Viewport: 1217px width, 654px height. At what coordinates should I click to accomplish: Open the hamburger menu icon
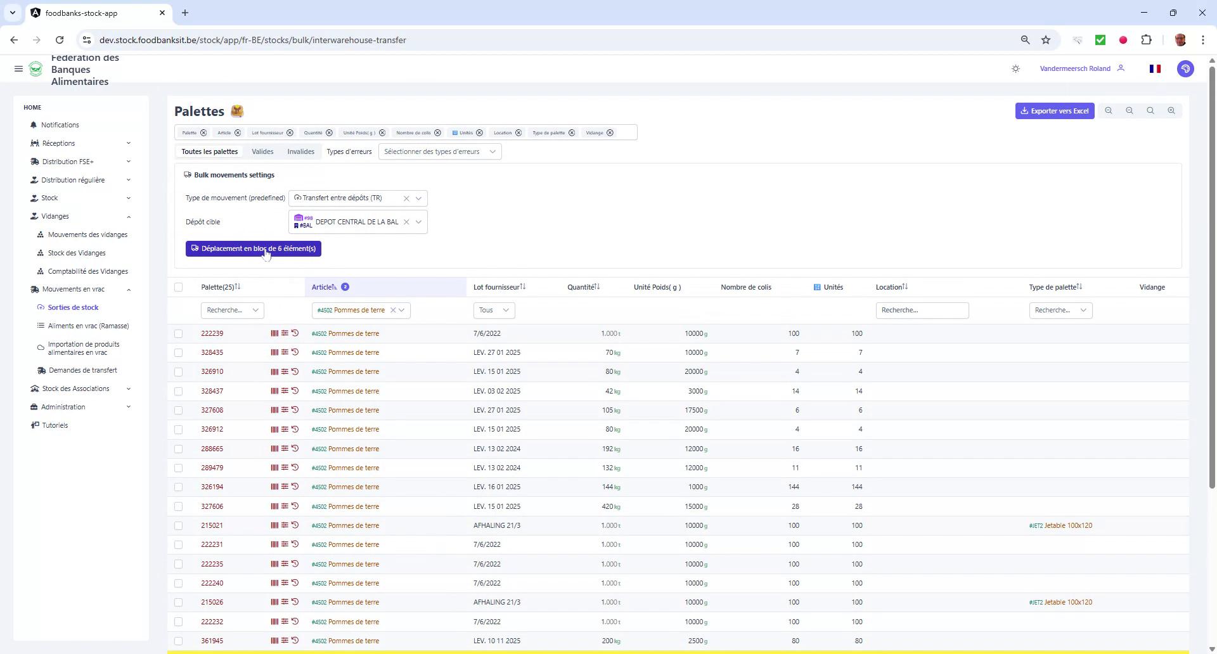[x=18, y=68]
